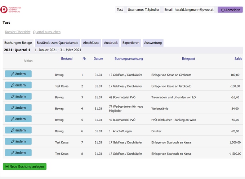Open the Abschlüsse tab

point(91,43)
